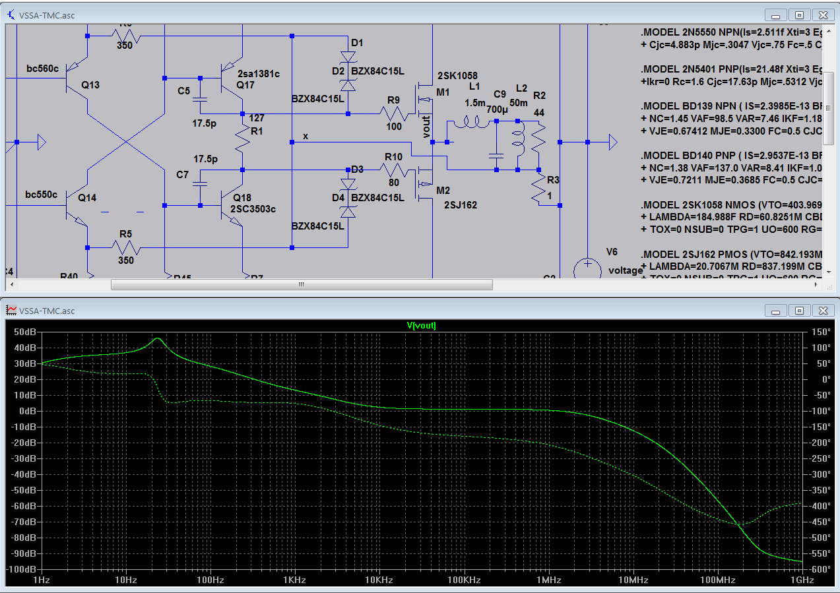Close the waveform plot window

pyautogui.click(x=823, y=310)
